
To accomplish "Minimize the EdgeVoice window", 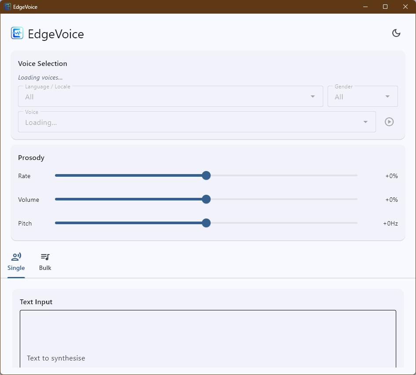I will pyautogui.click(x=365, y=7).
